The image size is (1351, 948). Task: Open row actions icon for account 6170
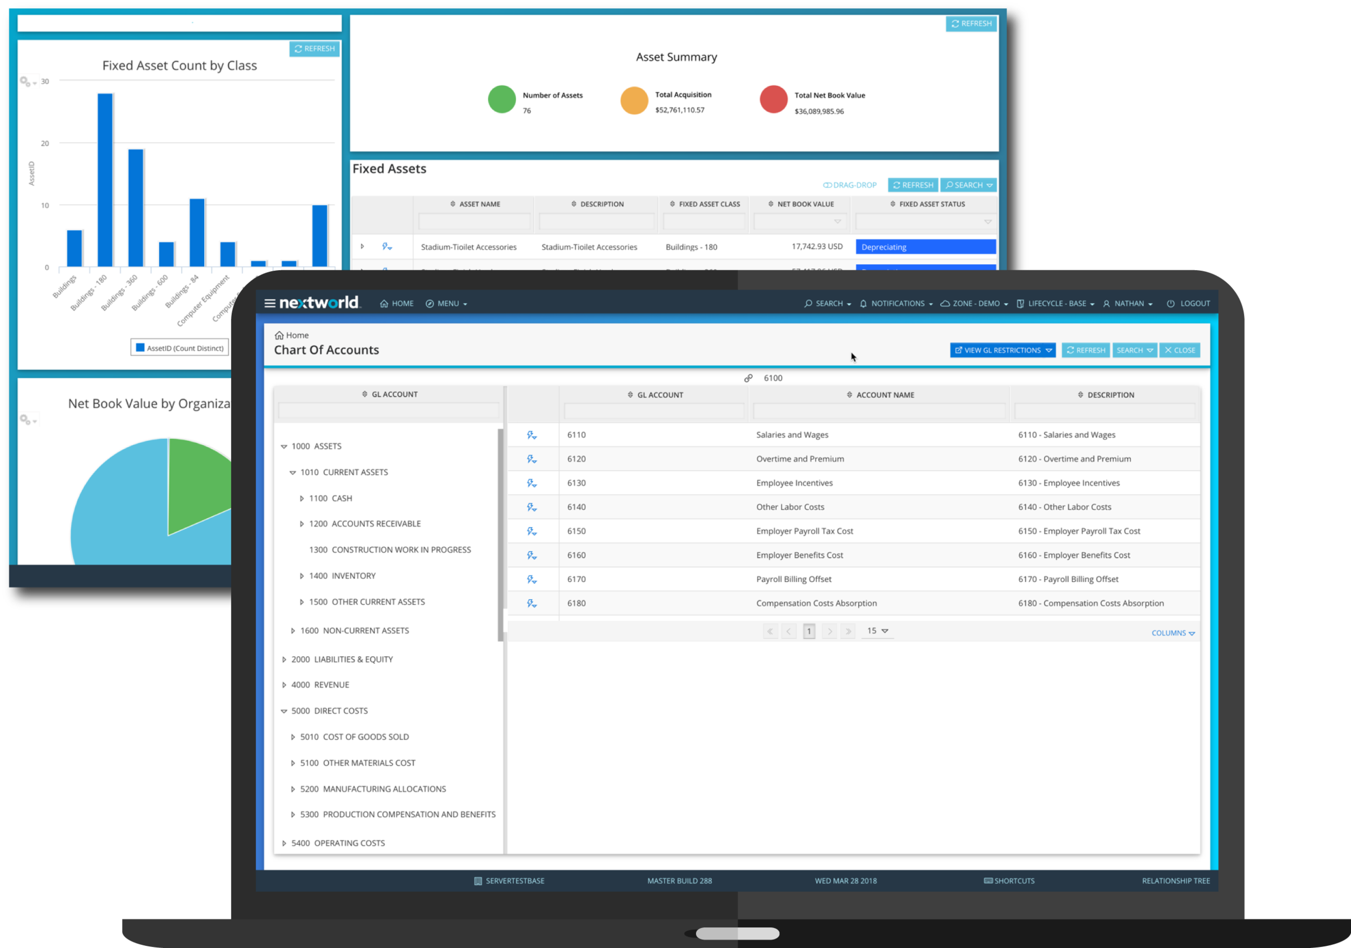tap(531, 579)
